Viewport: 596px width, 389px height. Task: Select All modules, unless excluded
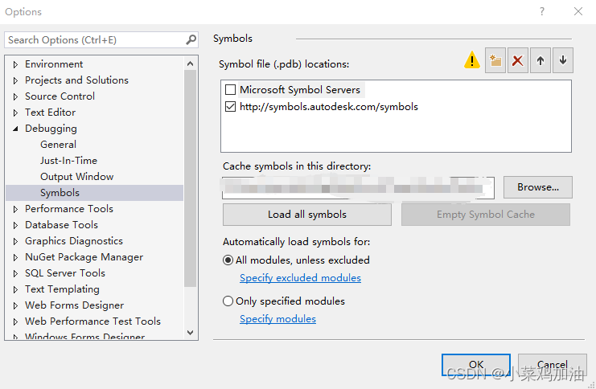tap(228, 260)
